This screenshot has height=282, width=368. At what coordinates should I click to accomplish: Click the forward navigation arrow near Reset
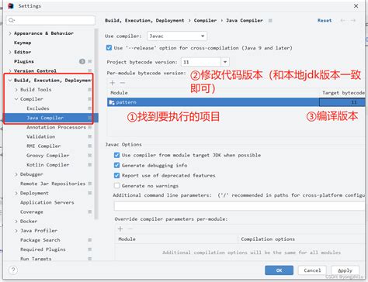(x=353, y=20)
